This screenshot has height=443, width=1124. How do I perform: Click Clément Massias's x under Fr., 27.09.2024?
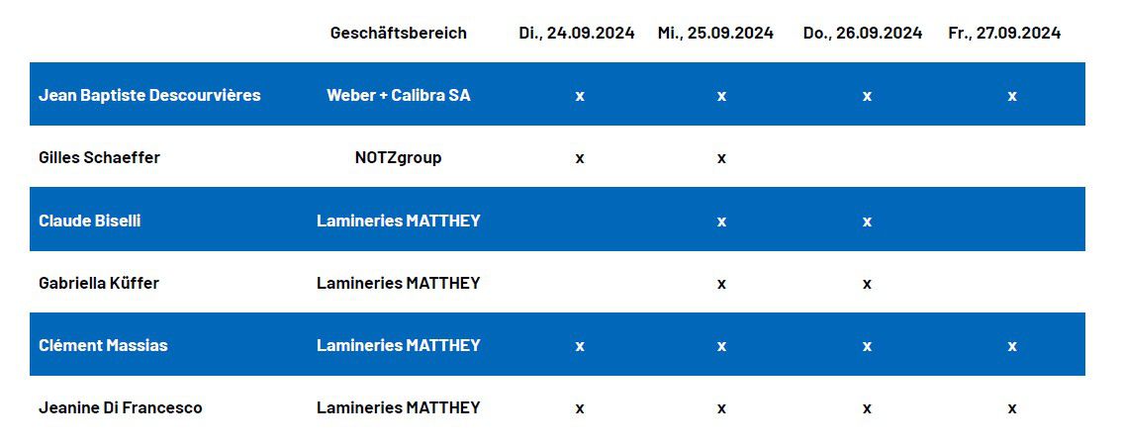pos(1012,346)
